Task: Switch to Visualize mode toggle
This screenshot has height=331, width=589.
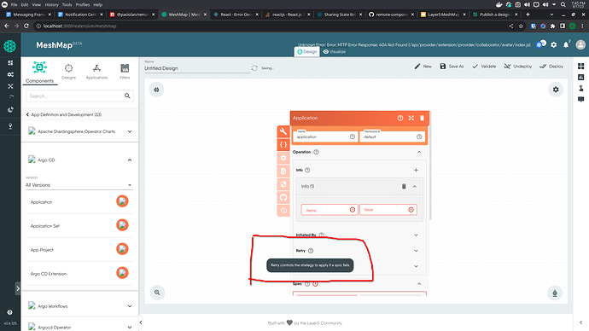Action: (335, 52)
